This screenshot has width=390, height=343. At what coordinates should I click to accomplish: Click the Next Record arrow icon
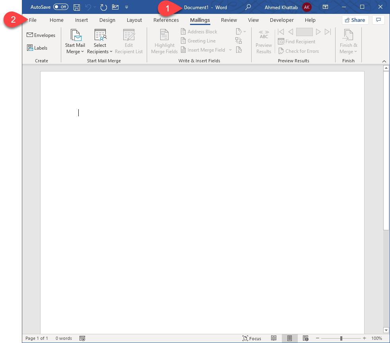(318, 32)
